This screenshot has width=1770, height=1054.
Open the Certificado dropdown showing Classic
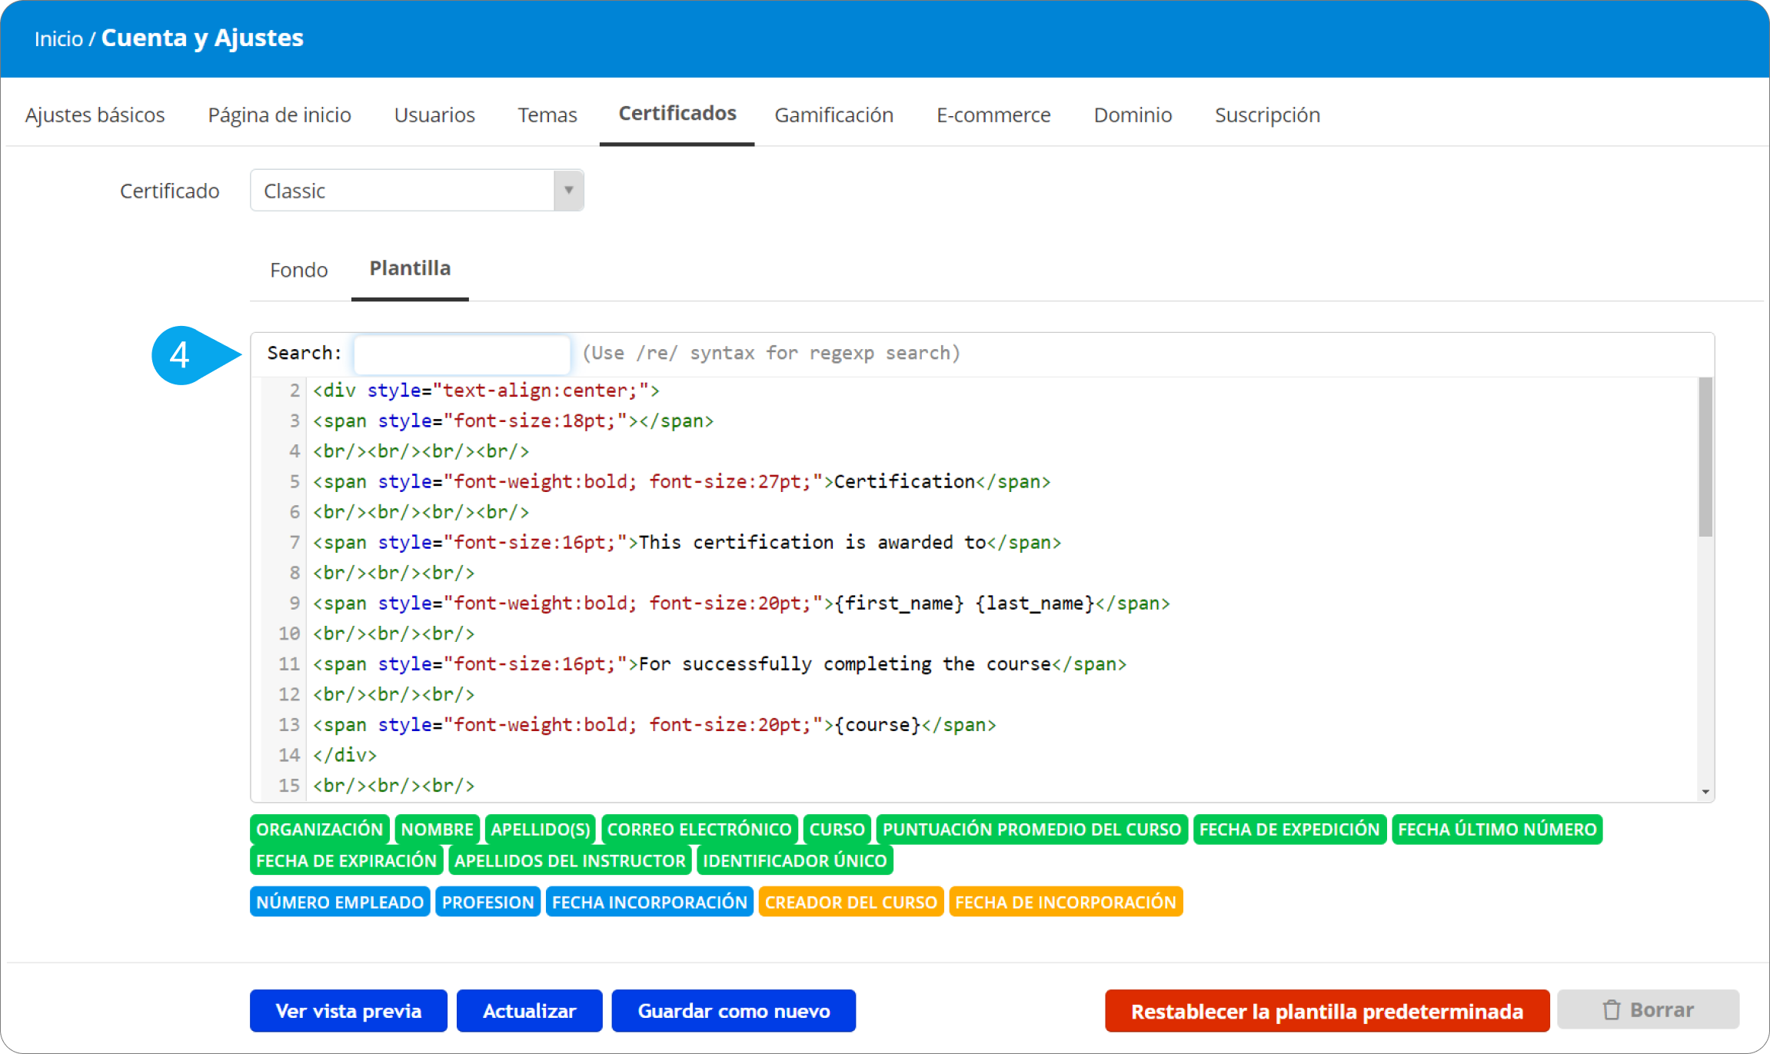[x=401, y=191]
